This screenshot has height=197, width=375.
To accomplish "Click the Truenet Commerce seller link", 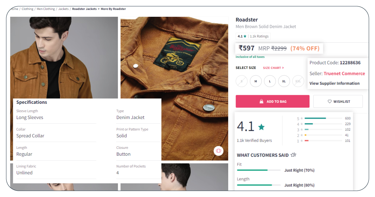I will [344, 74].
